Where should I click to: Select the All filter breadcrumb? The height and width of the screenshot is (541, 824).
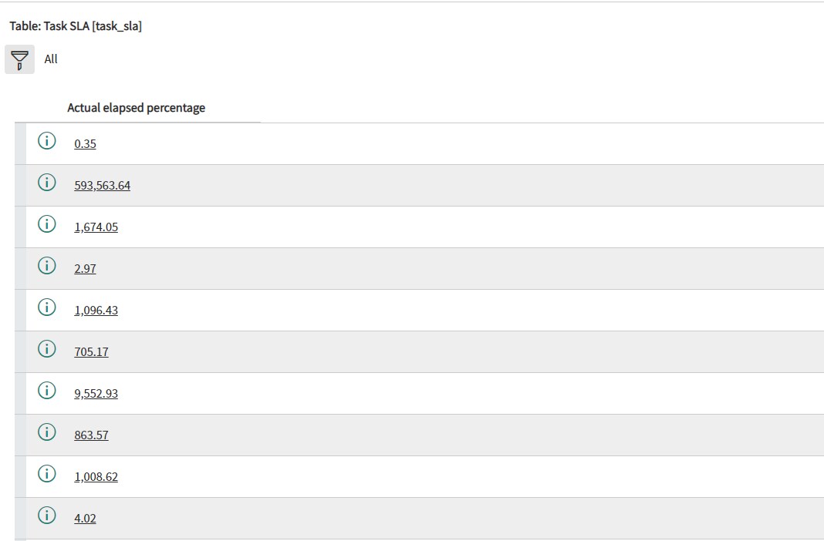coord(51,59)
